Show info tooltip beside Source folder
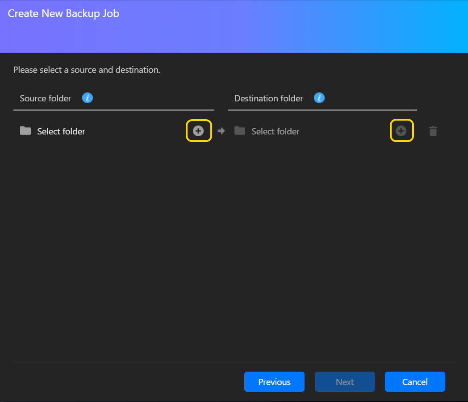The image size is (468, 402). pos(88,98)
